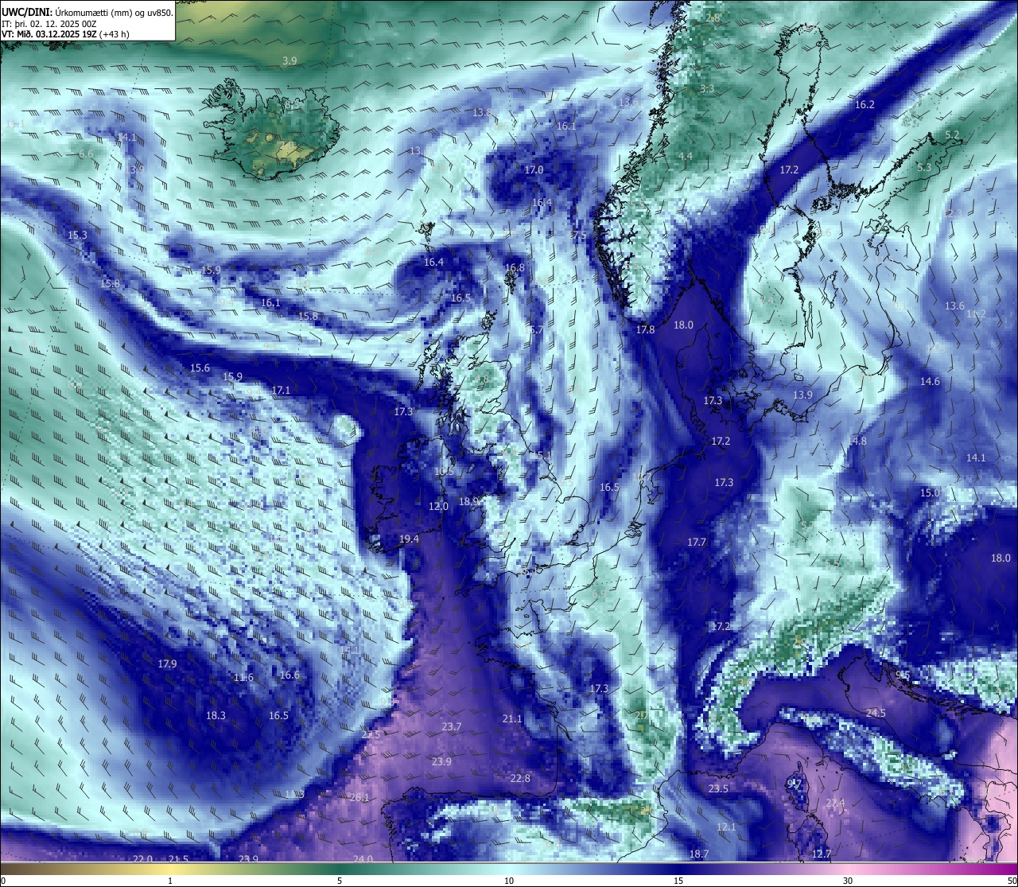The height and width of the screenshot is (887, 1018).
Task: Click the "10" tick on the color scale
Action: [509, 880]
